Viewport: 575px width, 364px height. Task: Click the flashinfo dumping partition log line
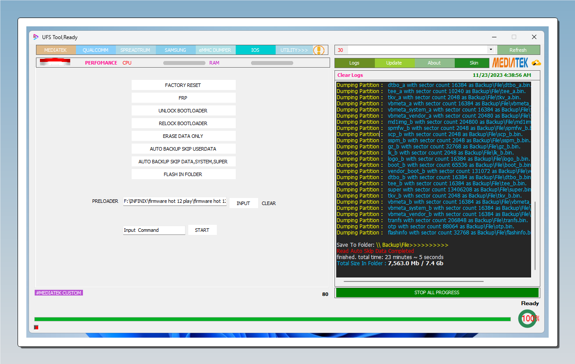tap(434, 233)
